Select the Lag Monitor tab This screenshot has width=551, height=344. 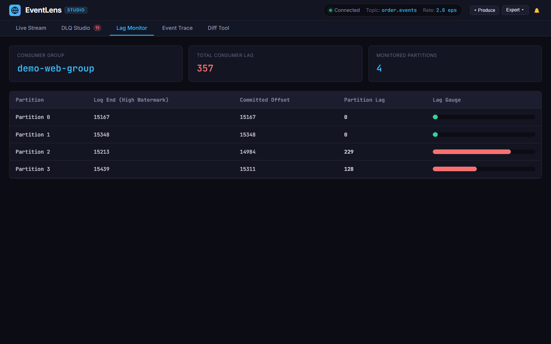(x=132, y=28)
